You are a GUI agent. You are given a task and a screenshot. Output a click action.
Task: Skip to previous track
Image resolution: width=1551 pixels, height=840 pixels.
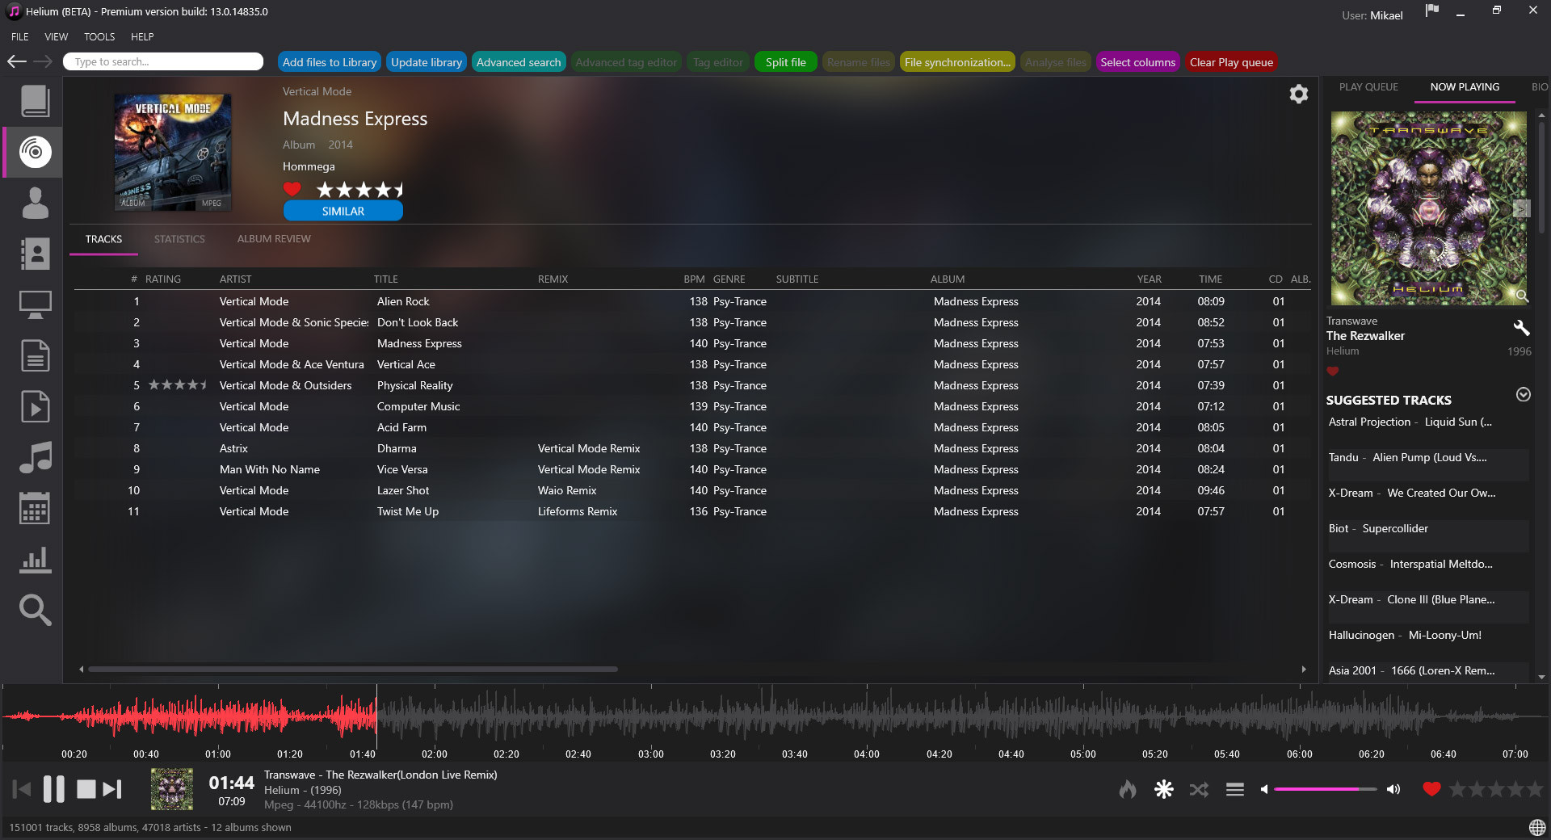[x=22, y=789]
